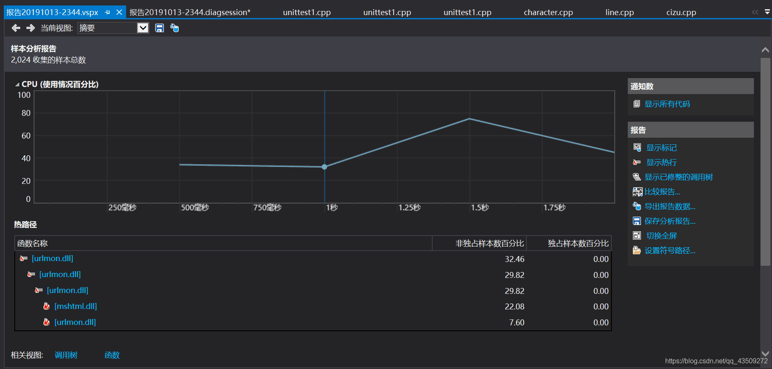
Task: Click the folder icon beside 设置符号路径
Action: 637,250
